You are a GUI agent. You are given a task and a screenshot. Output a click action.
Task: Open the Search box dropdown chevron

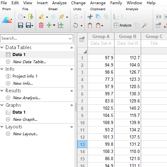click(70, 38)
